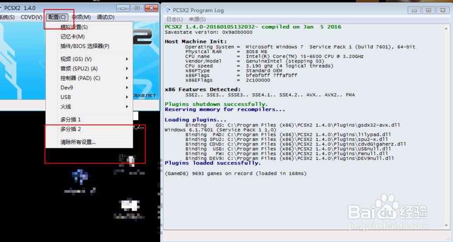453x242 pixels.
Task: Click the PCSX2 Program Log title icon
Action: point(168,10)
